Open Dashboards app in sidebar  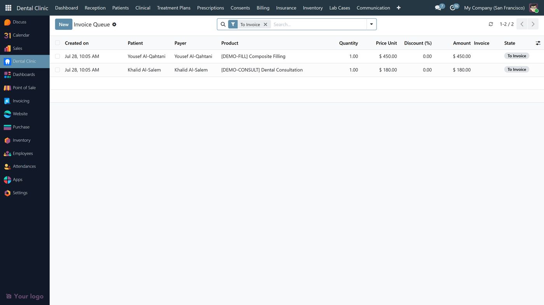click(25, 74)
